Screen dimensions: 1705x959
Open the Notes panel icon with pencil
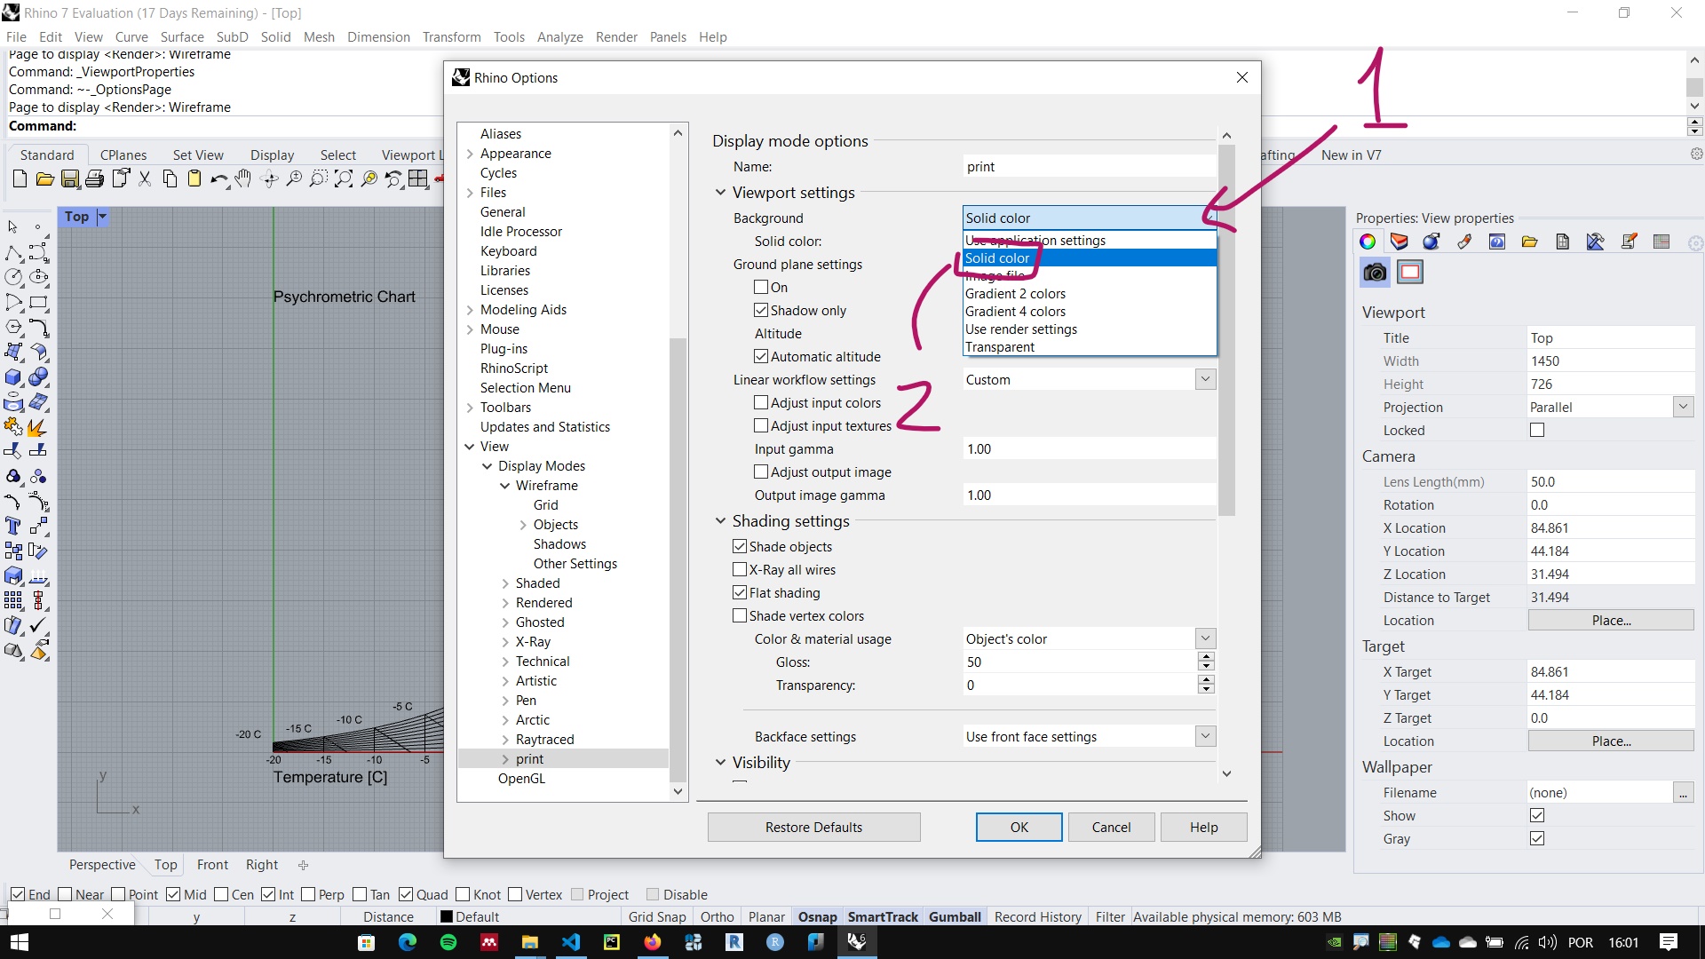point(1629,242)
